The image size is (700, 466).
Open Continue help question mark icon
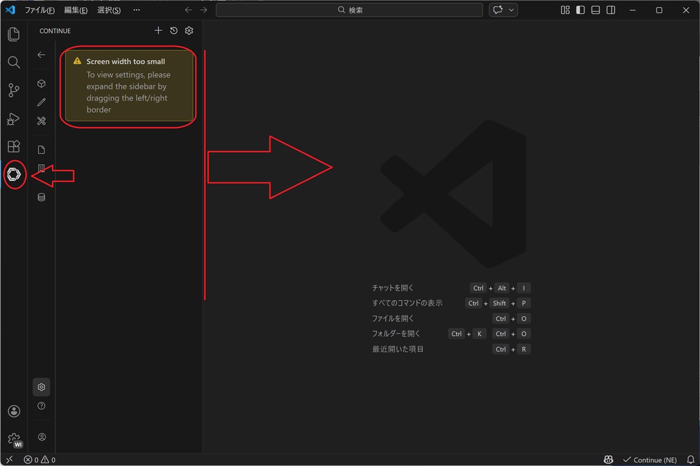point(41,406)
